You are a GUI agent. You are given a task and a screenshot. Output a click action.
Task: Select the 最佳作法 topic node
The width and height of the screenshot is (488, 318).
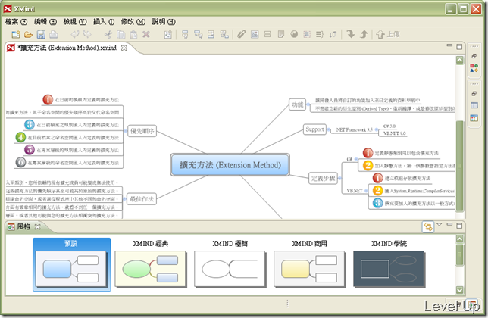tap(142, 199)
